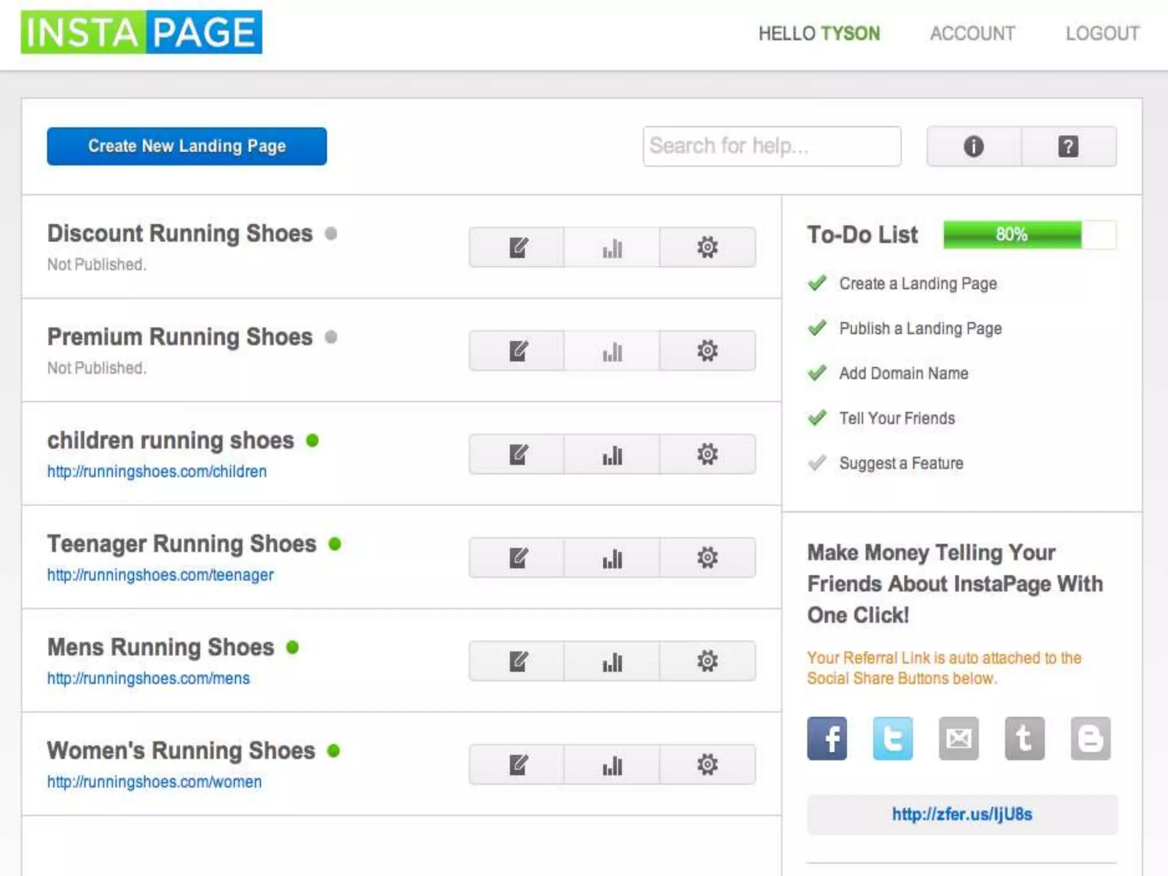This screenshot has height=876, width=1168.
Task: Share referral link on Tumblr
Action: (1024, 739)
